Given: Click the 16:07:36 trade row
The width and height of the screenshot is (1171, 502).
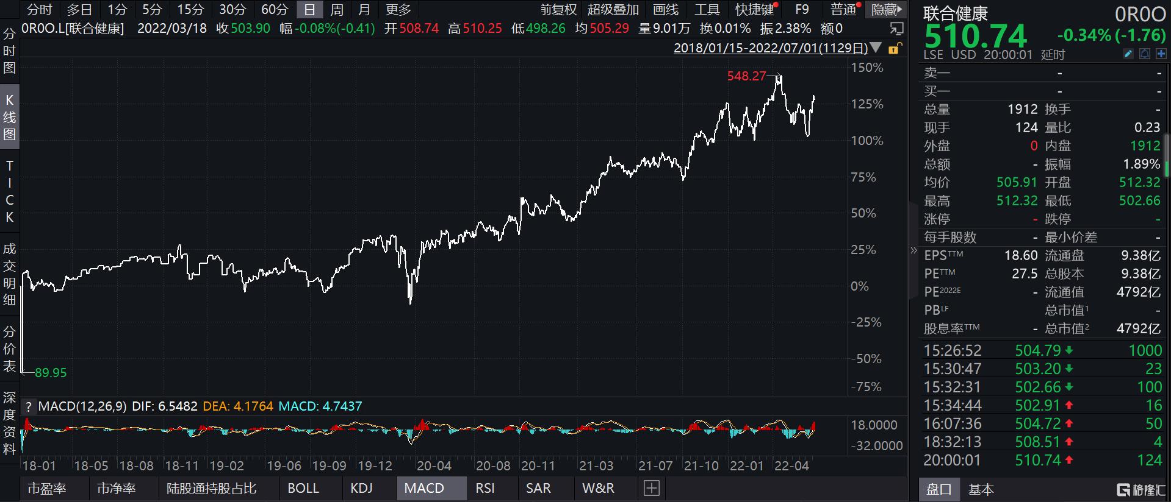Looking at the screenshot, I should (1042, 423).
